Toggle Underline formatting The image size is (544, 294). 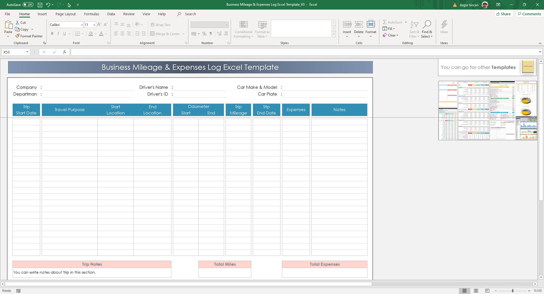pos(65,34)
